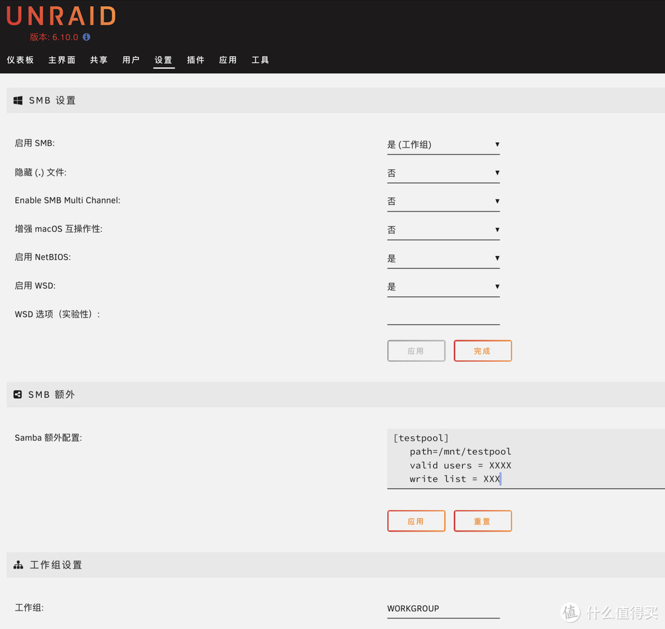Click the workgroup icon beside 工作组设置

(x=17, y=564)
